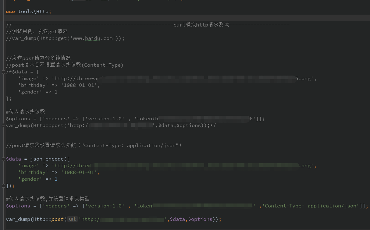
Task: Click the blue number 1 gender value
Action: coord(56,179)
